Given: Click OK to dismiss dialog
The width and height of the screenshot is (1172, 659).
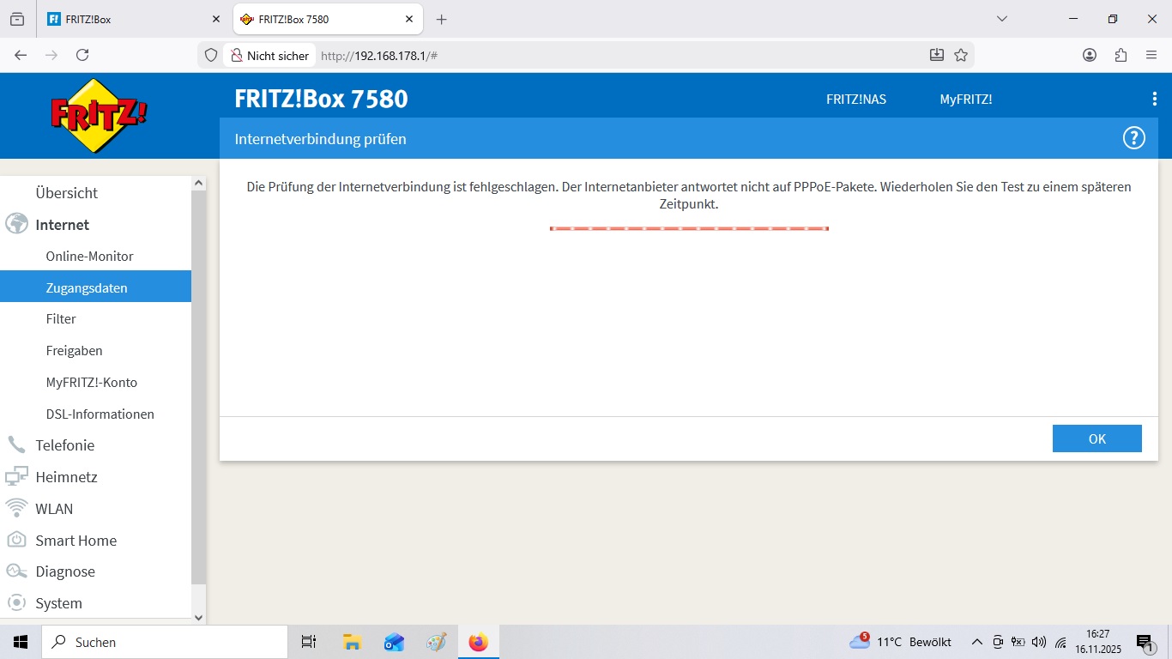Looking at the screenshot, I should point(1096,438).
